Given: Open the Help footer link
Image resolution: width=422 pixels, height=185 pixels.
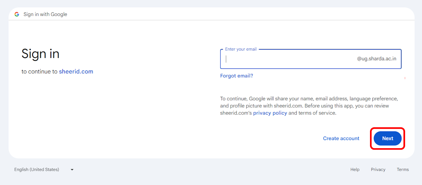Looking at the screenshot, I should click(x=355, y=169).
